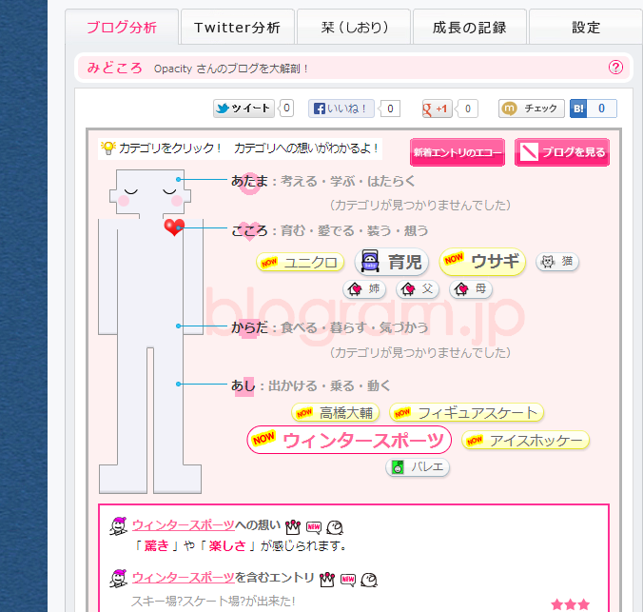Select the 育児 category tag
643x612 pixels.
(x=392, y=262)
